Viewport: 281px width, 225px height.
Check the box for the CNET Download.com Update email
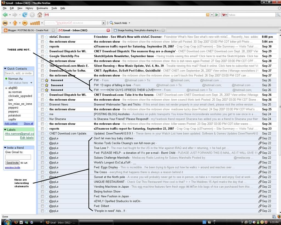[42, 134]
